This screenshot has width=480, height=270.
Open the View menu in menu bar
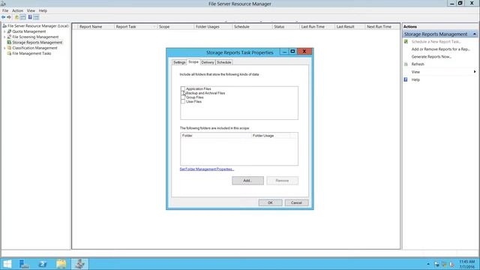[x=31, y=10]
